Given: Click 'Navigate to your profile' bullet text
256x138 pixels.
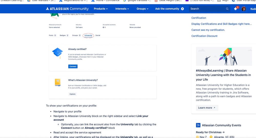Looking at the screenshot, I should (67, 111).
